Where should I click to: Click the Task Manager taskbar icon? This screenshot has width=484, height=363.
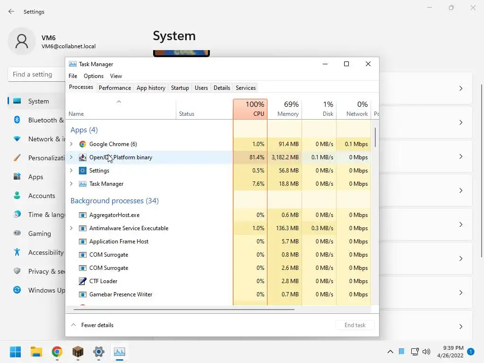[120, 352]
